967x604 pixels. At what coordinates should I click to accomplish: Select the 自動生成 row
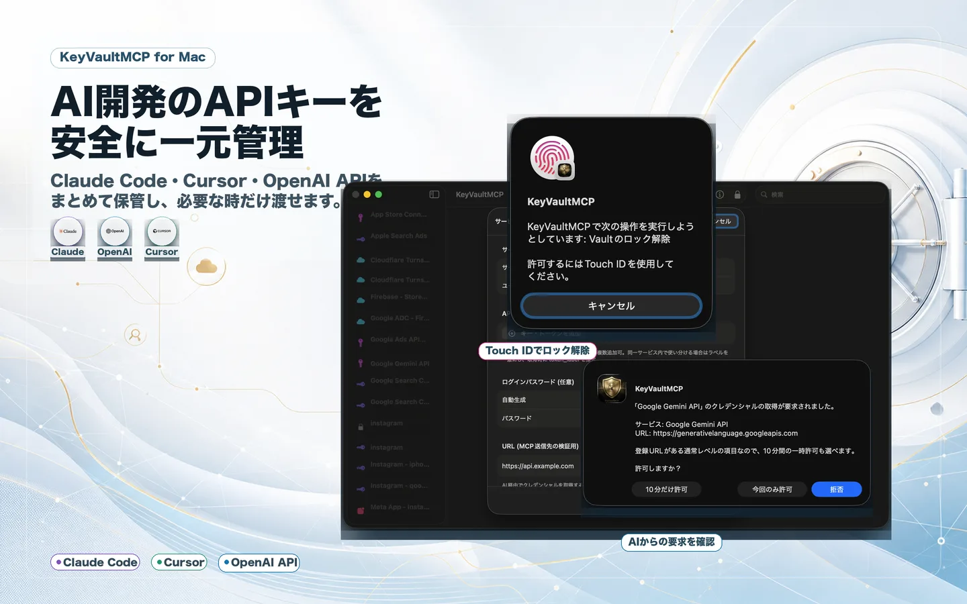(x=540, y=400)
